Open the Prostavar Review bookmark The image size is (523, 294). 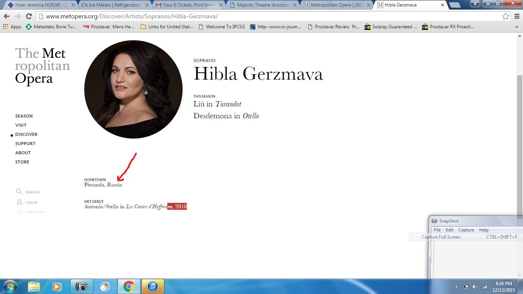coord(333,27)
